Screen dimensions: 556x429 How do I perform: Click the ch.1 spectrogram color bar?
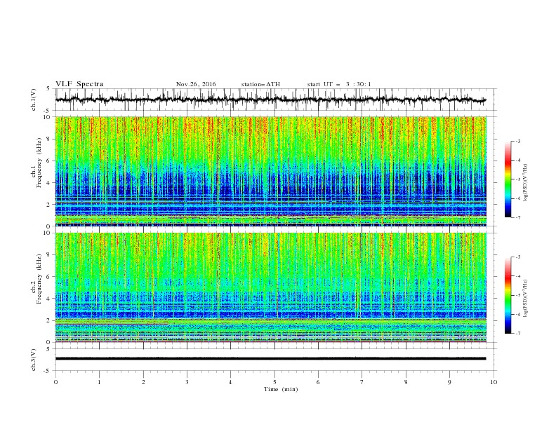click(x=508, y=179)
